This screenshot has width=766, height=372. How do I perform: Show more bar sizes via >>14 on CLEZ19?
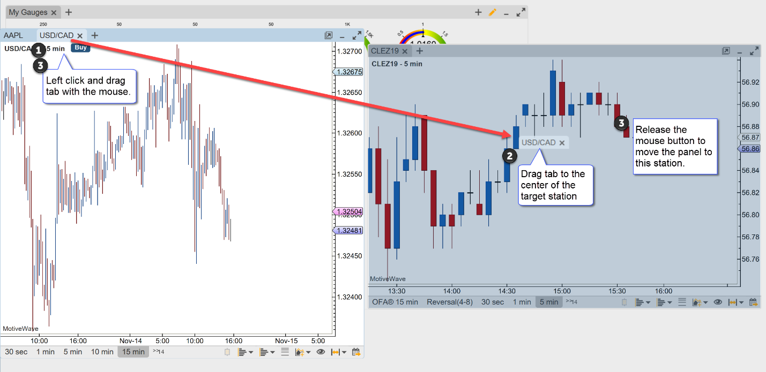pyautogui.click(x=571, y=302)
